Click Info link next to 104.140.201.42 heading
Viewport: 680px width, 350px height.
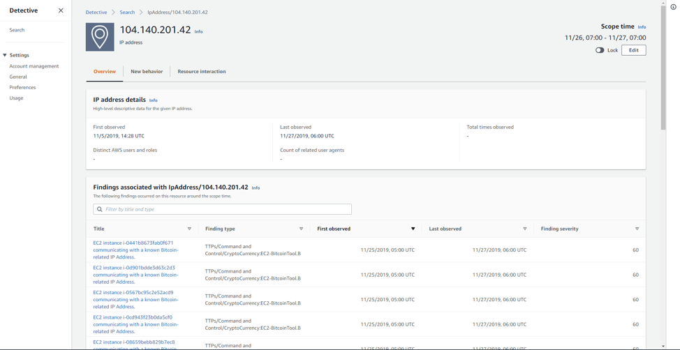pos(198,31)
